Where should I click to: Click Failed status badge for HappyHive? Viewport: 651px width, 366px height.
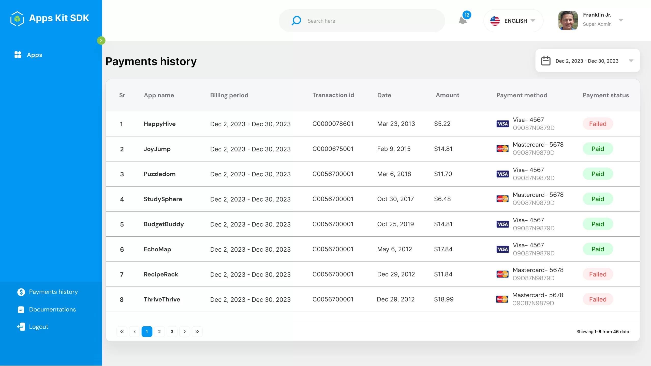[598, 124]
